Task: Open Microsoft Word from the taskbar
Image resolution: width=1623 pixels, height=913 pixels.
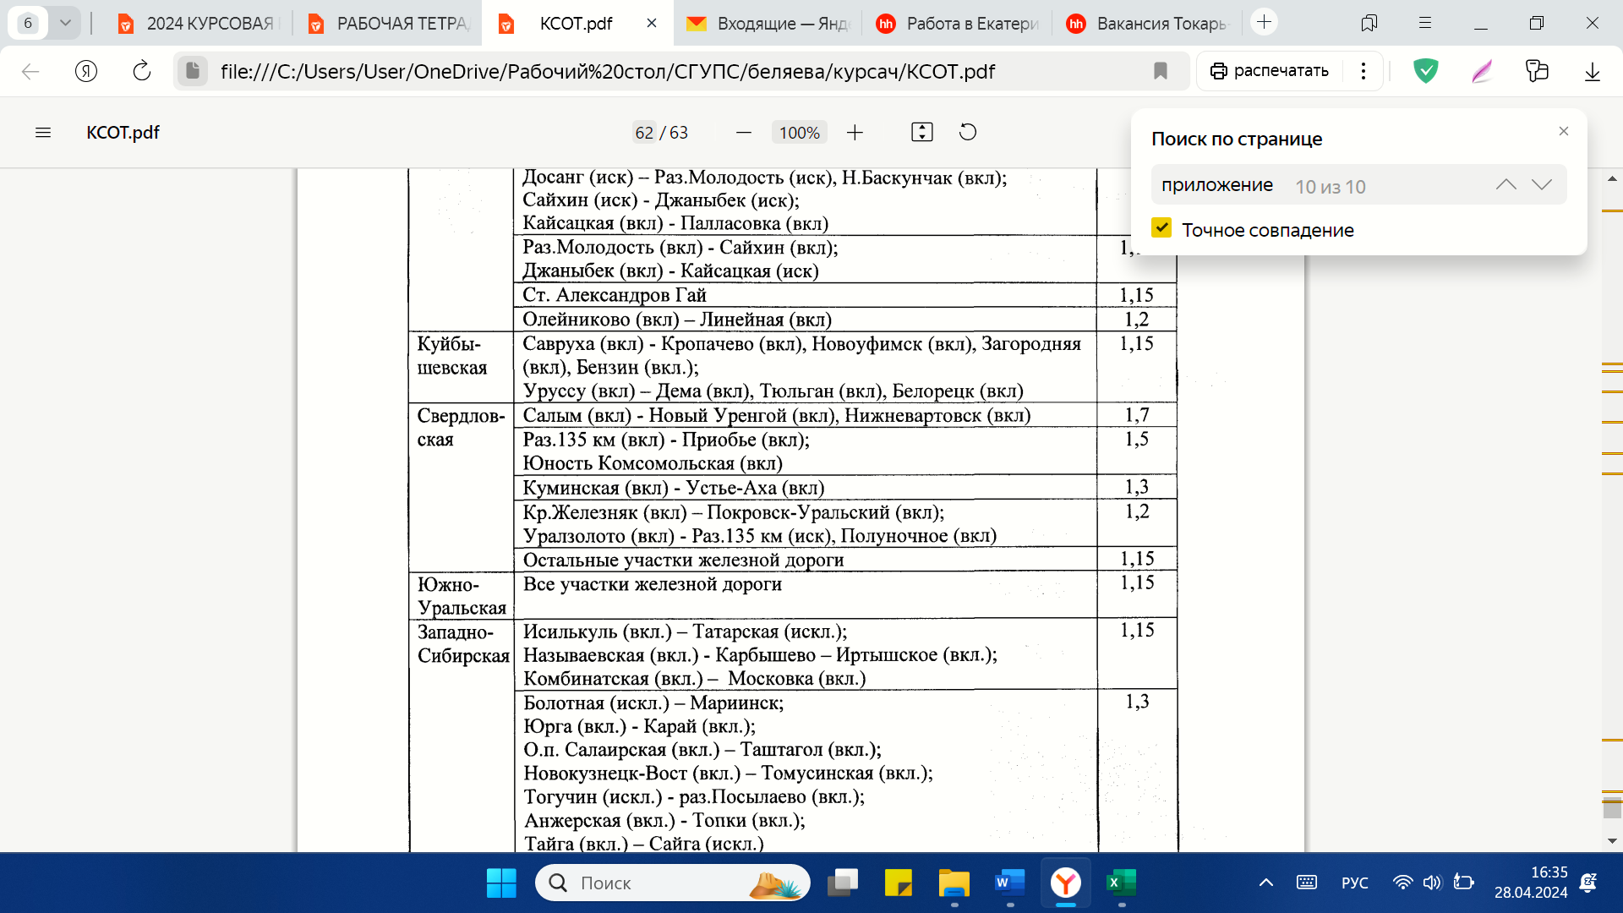Action: point(1009,883)
